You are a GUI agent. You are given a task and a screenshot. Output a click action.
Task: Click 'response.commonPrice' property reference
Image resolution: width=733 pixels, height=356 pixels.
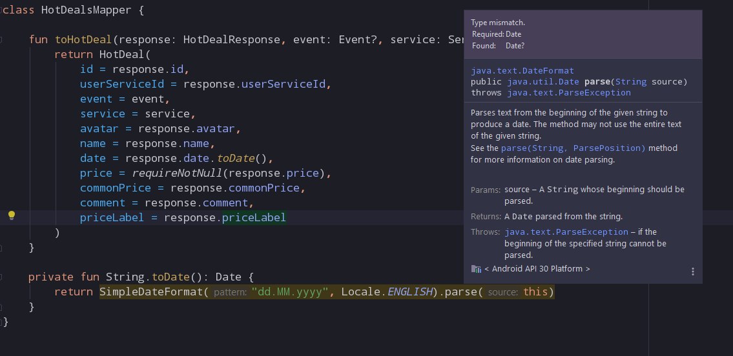click(x=234, y=188)
